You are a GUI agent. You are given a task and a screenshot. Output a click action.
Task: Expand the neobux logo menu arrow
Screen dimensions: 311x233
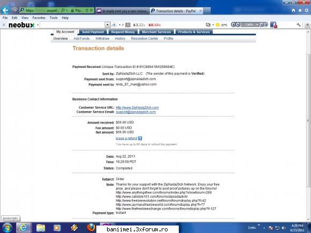tap(37, 25)
